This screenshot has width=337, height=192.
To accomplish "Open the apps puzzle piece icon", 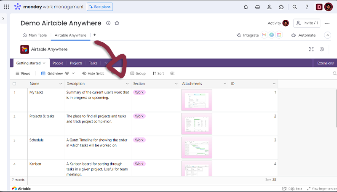I will 281,7.
